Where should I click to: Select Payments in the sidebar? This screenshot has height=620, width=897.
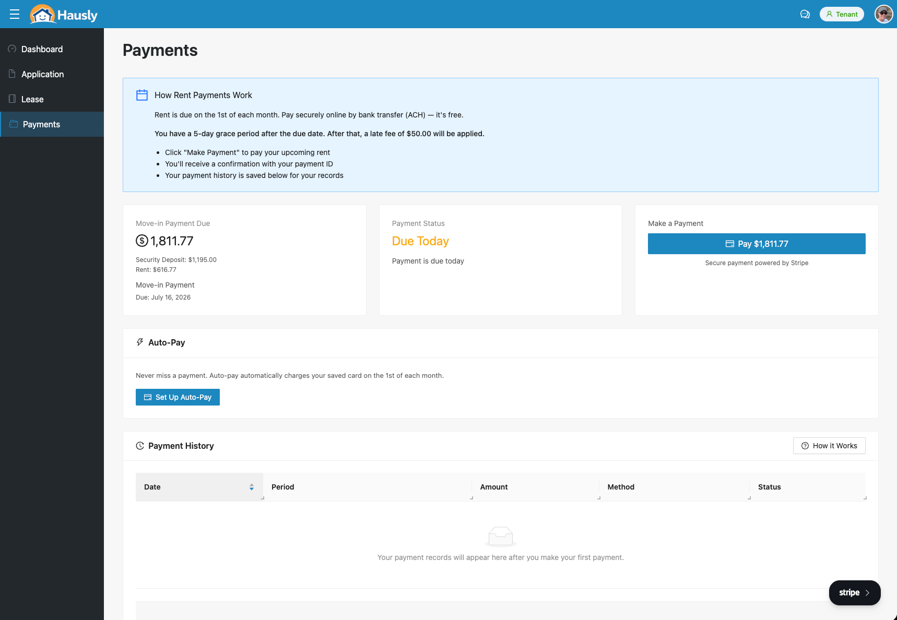pos(52,124)
